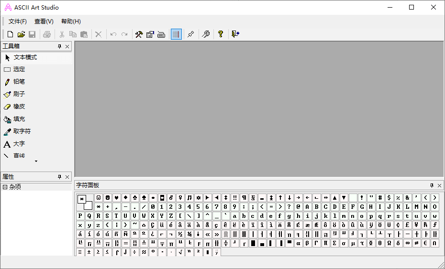Click the ASCII Art Studio title bar icon
Image resolution: width=445 pixels, height=269 pixels.
(8, 7)
